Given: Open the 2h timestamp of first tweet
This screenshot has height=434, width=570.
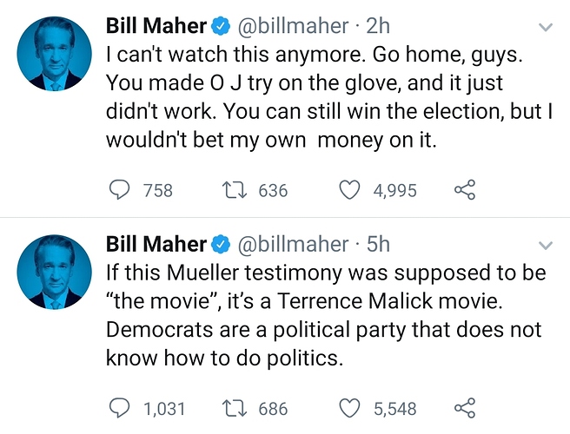Looking at the screenshot, I should click(378, 26).
